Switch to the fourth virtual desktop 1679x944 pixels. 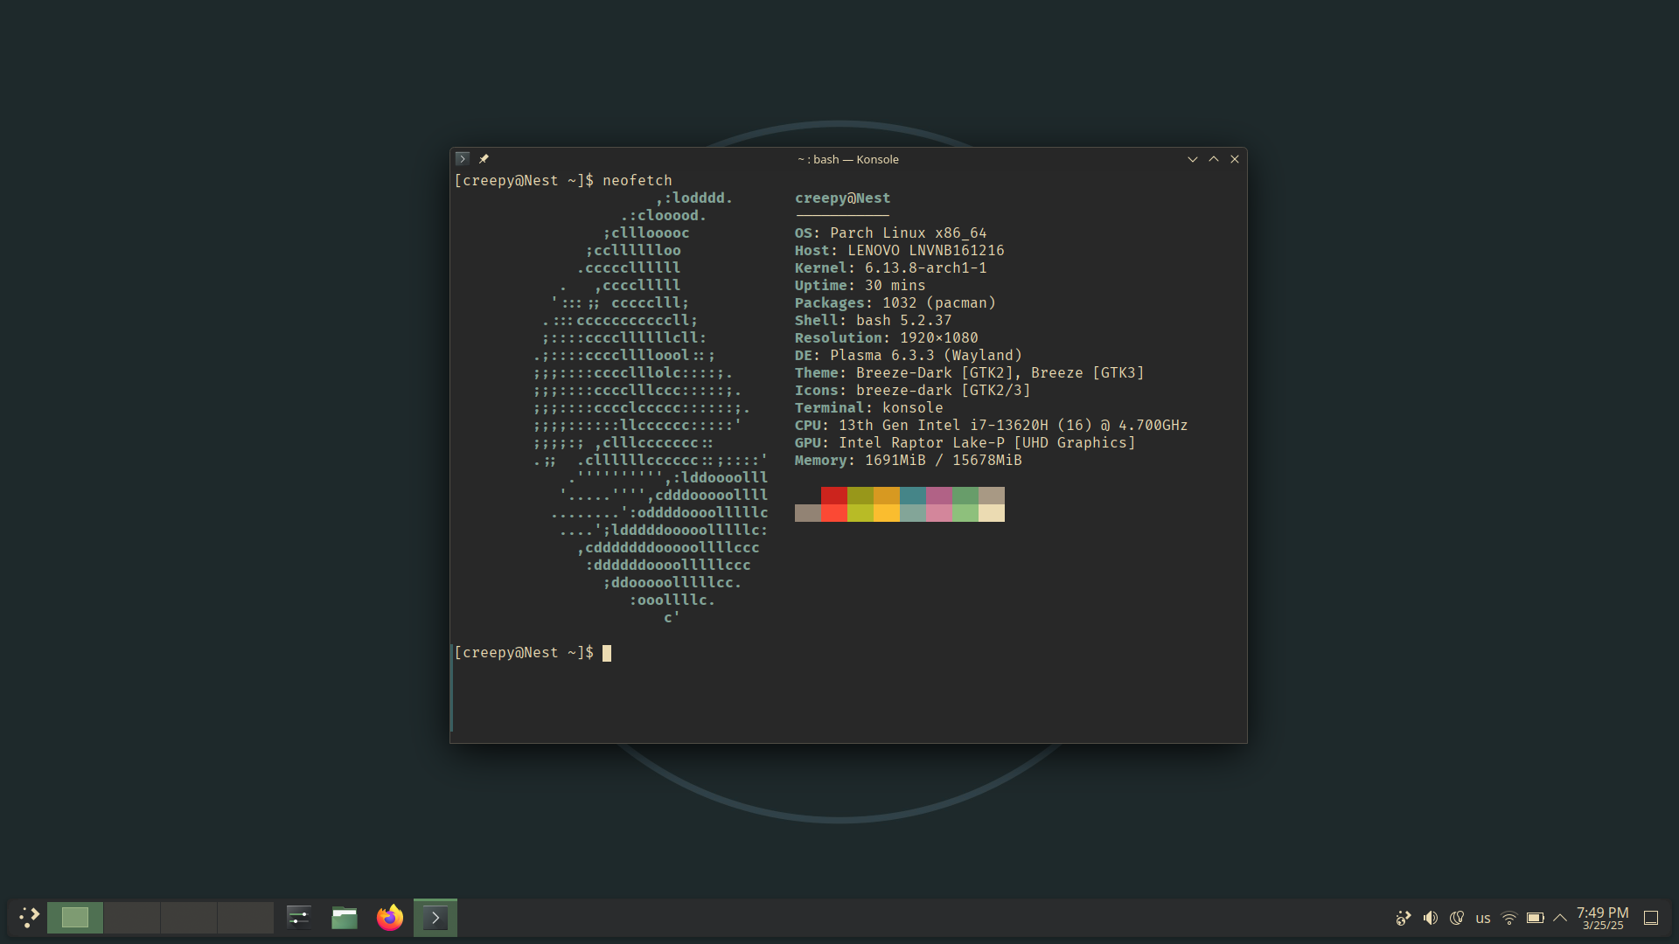(x=246, y=918)
